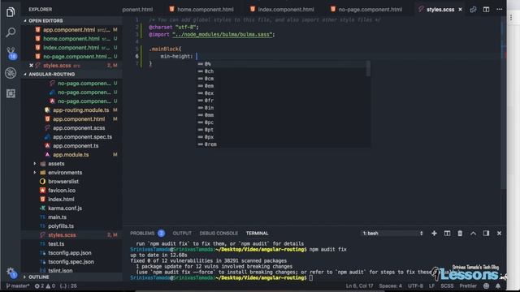This screenshot has height=292, width=520.
Task: Close the styles.scss editor tab
Action: click(460, 9)
